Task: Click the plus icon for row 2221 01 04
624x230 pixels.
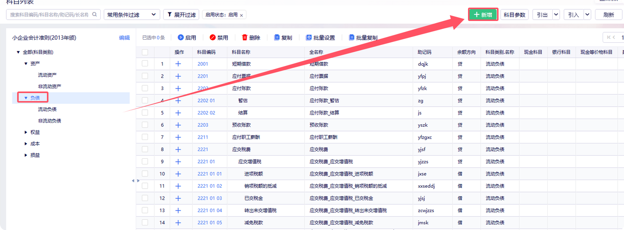Action: (x=178, y=210)
